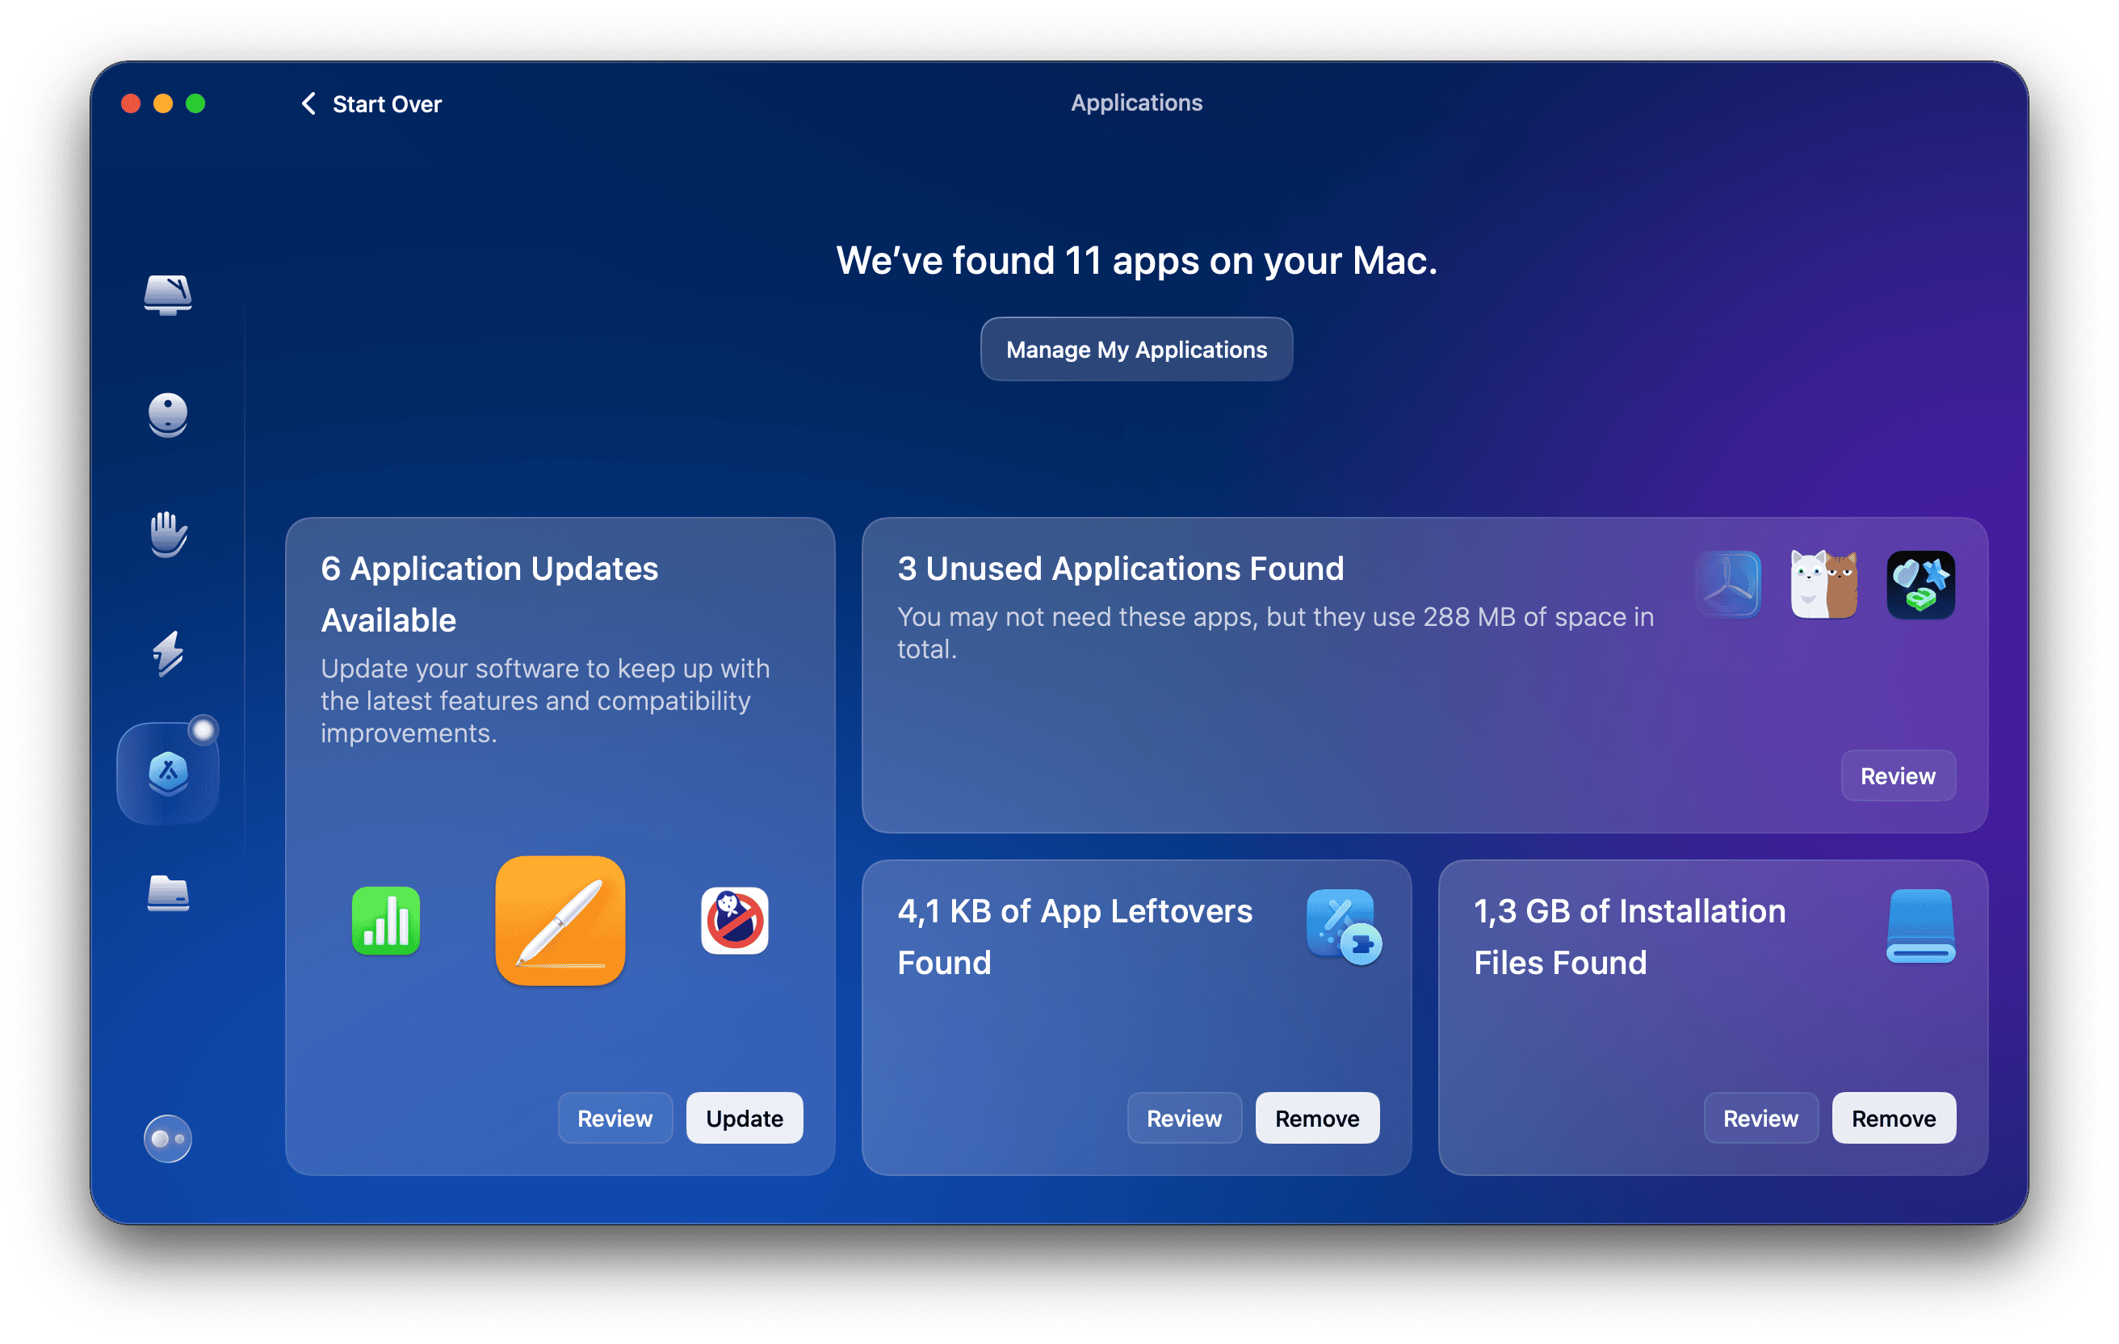Click the Applications sidebar icon
The width and height of the screenshot is (2119, 1344).
[x=167, y=774]
